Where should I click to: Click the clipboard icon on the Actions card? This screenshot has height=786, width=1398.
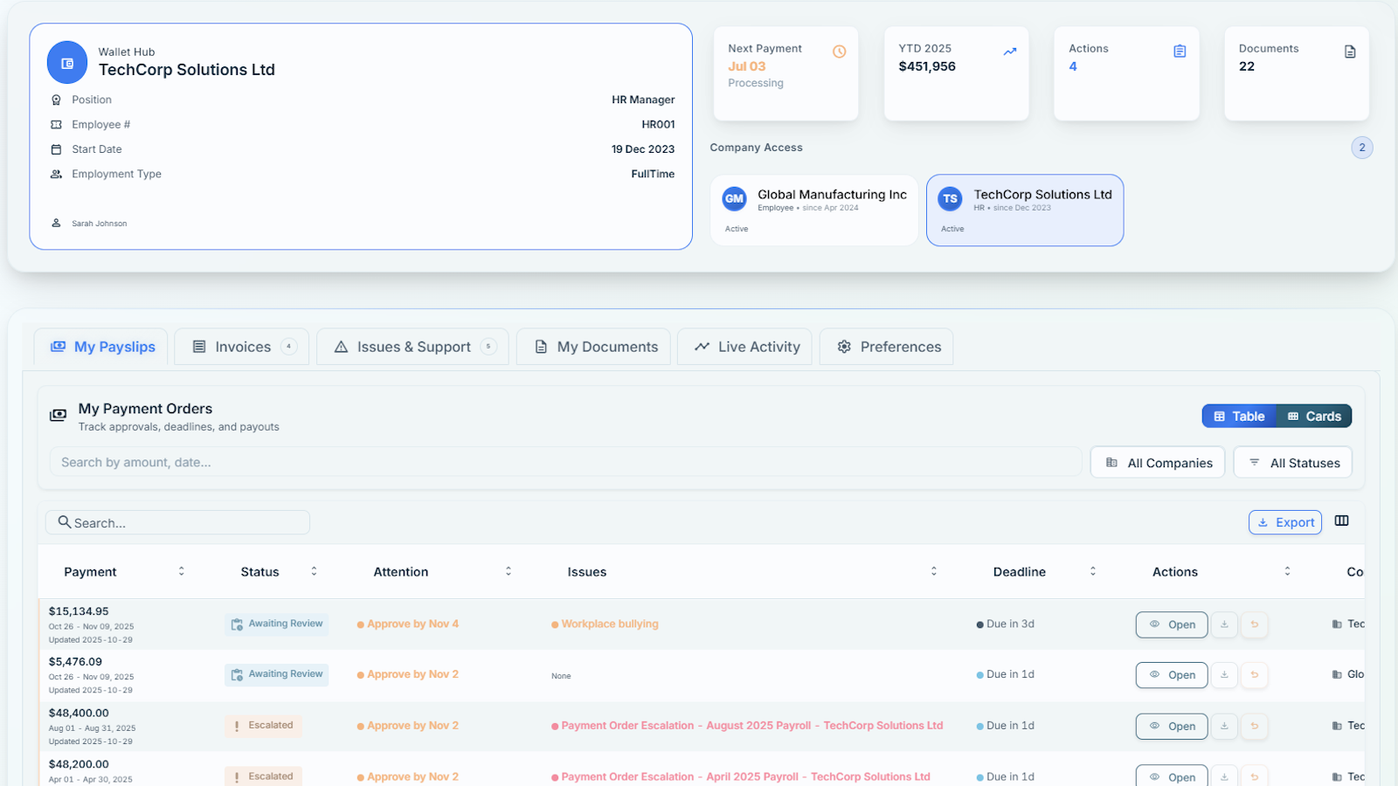coord(1180,51)
